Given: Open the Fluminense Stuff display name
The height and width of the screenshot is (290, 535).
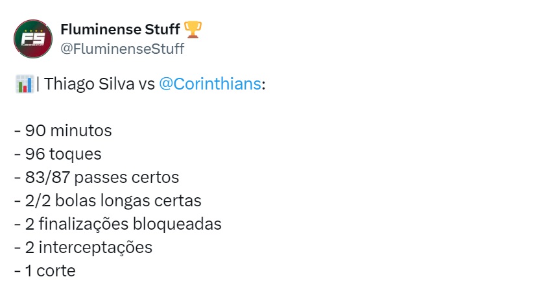Looking at the screenshot, I should point(120,29).
